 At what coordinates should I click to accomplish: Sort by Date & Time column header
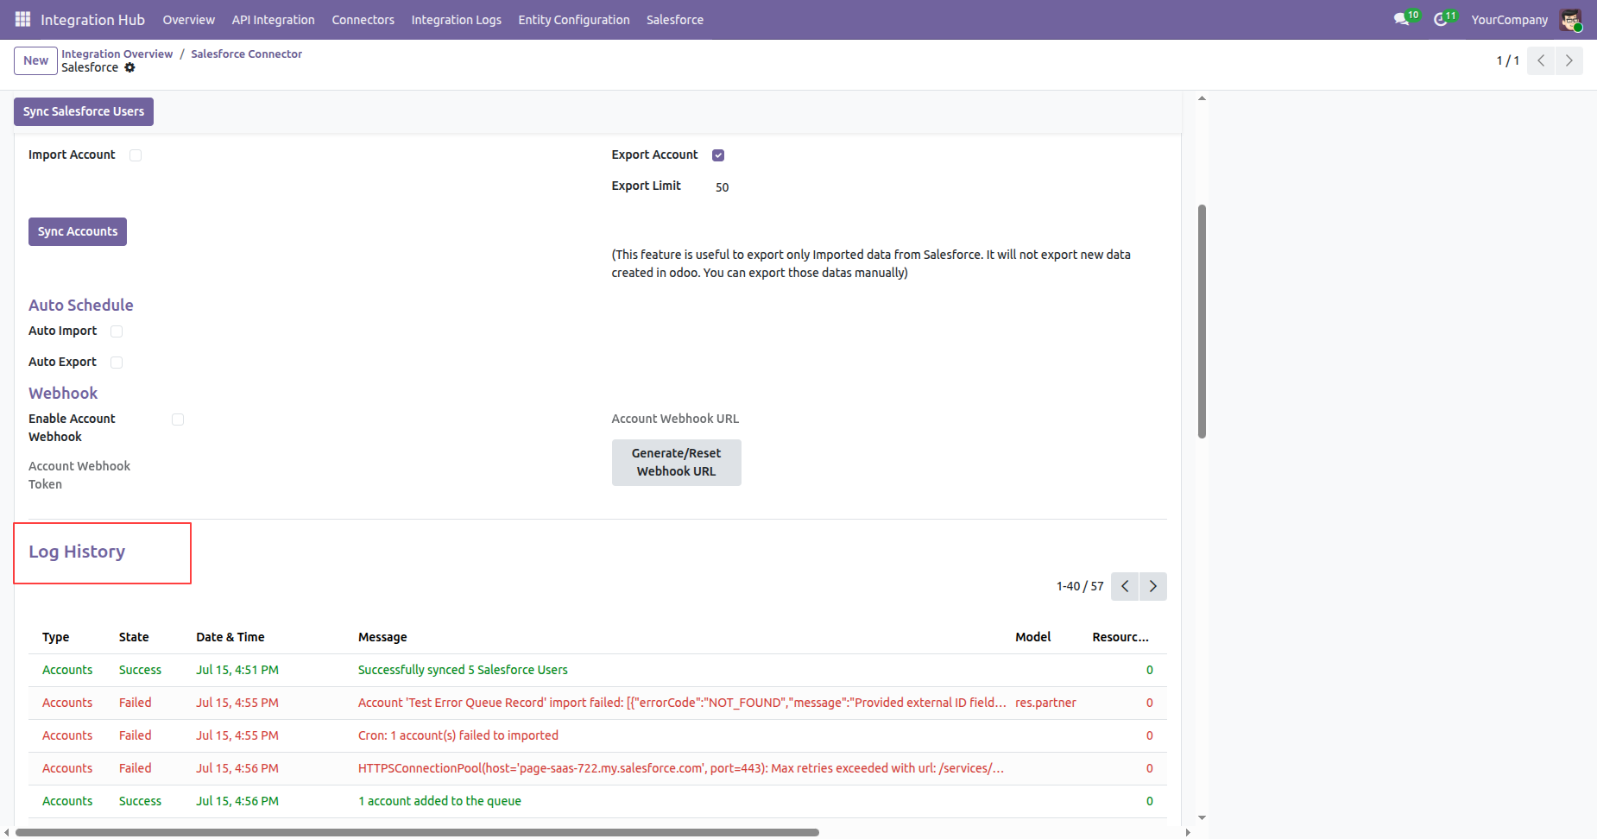(230, 637)
